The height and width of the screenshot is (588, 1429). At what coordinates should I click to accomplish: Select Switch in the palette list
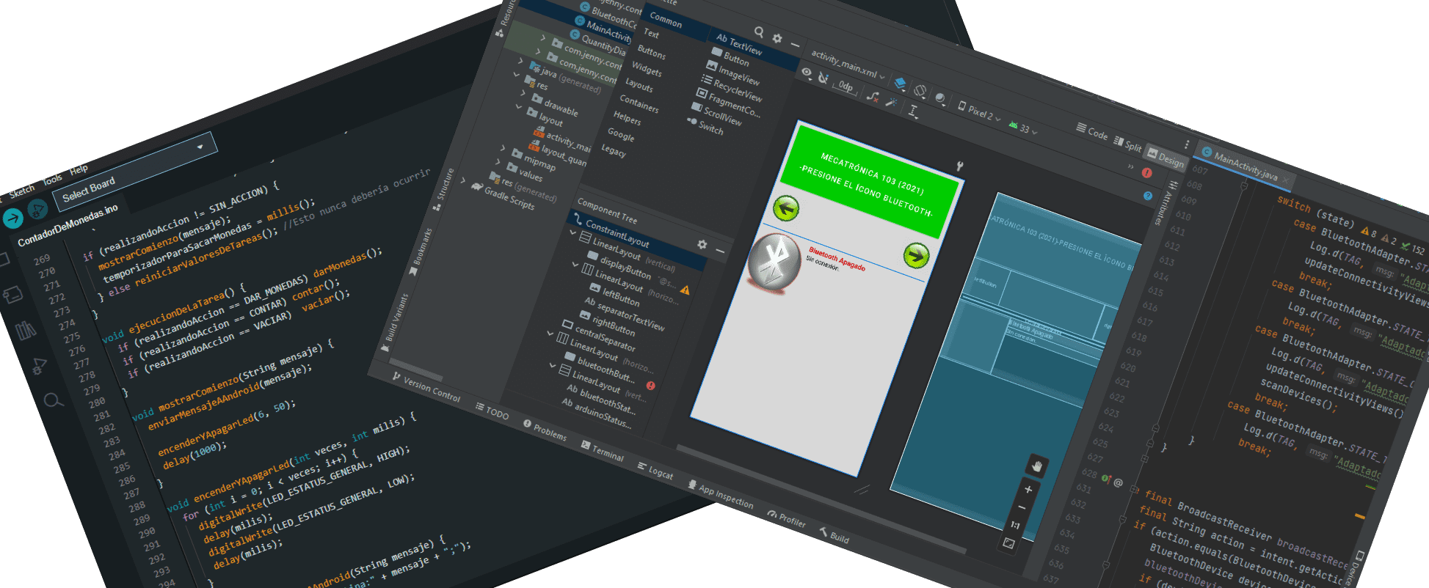705,125
